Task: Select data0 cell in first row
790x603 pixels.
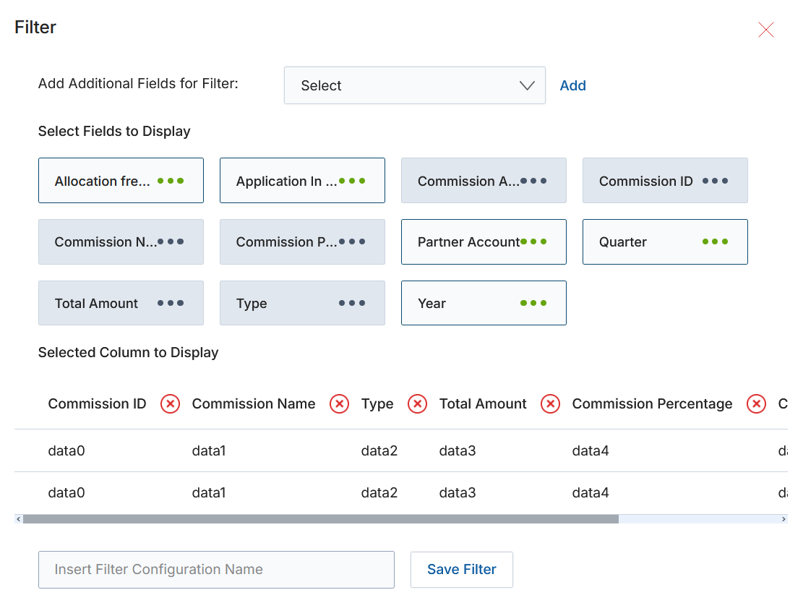Action: (x=66, y=450)
